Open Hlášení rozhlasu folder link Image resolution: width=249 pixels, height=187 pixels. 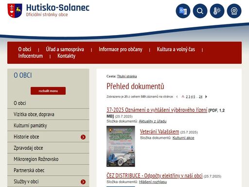(153, 182)
